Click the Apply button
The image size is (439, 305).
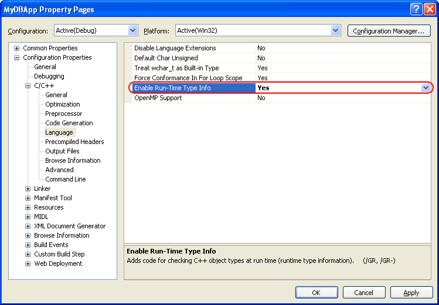pyautogui.click(x=411, y=293)
